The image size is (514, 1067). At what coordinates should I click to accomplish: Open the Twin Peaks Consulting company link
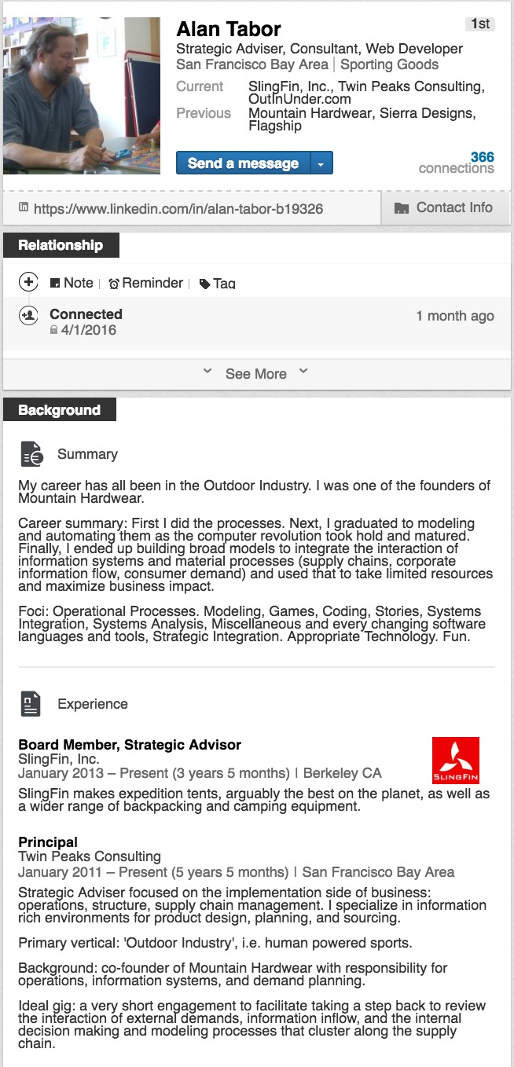coord(90,856)
